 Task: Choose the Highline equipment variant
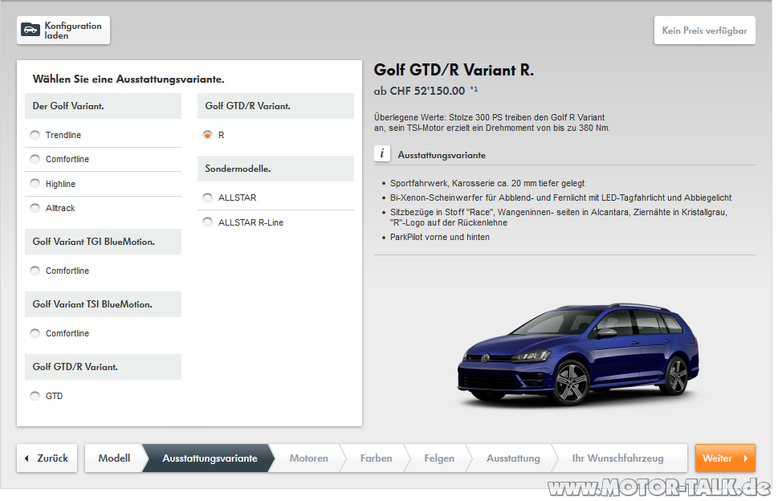[35, 184]
